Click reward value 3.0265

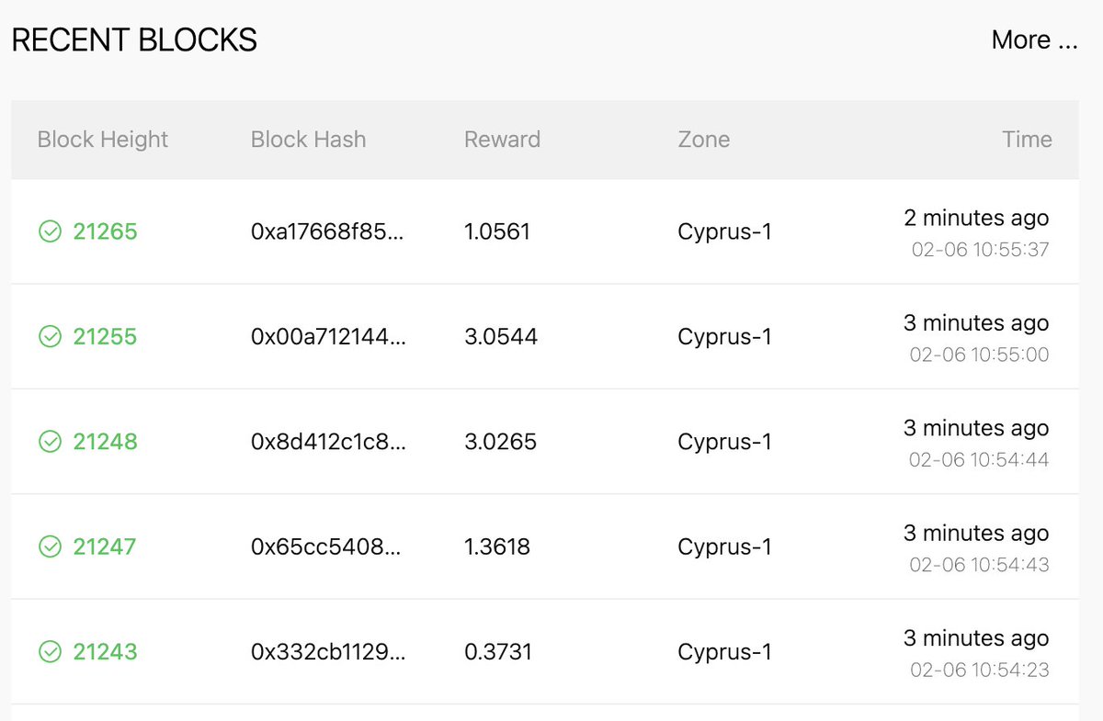tap(501, 442)
